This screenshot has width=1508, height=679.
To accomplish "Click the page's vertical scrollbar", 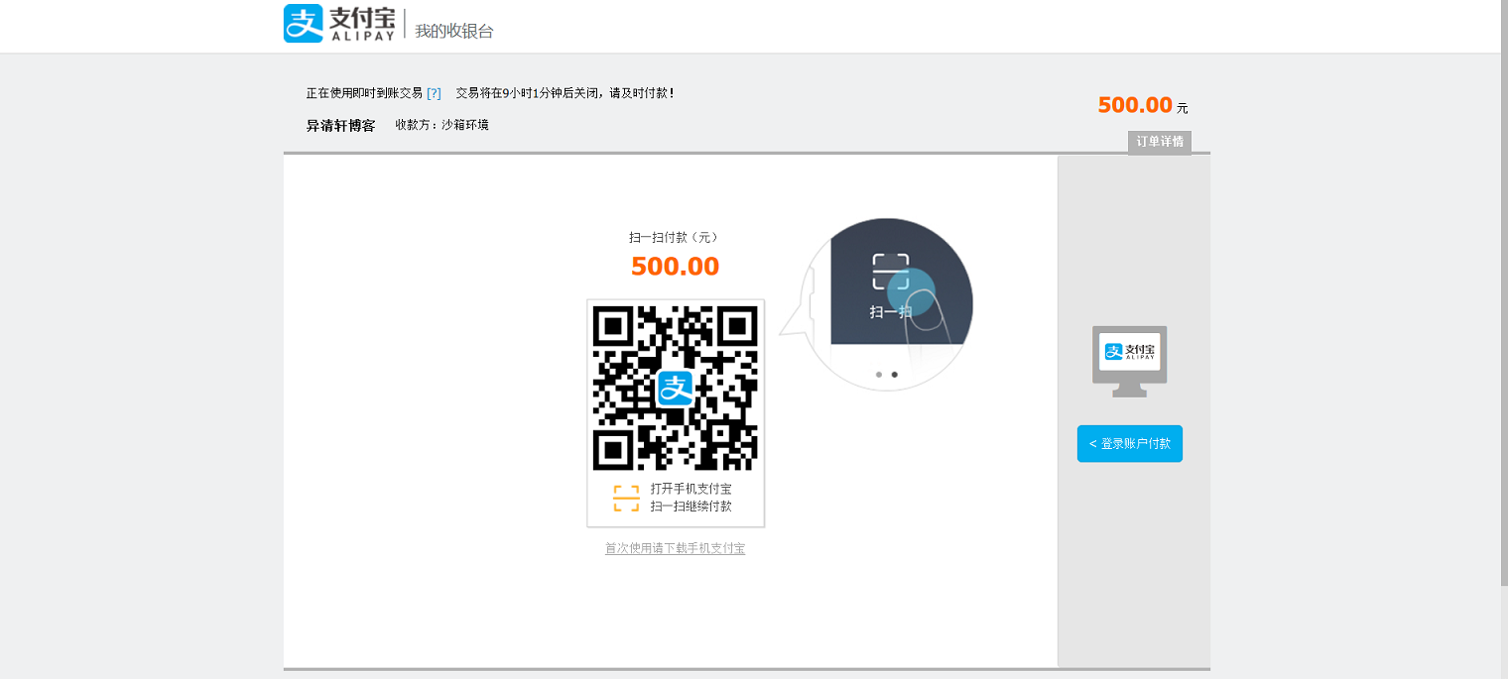I will point(1503,297).
